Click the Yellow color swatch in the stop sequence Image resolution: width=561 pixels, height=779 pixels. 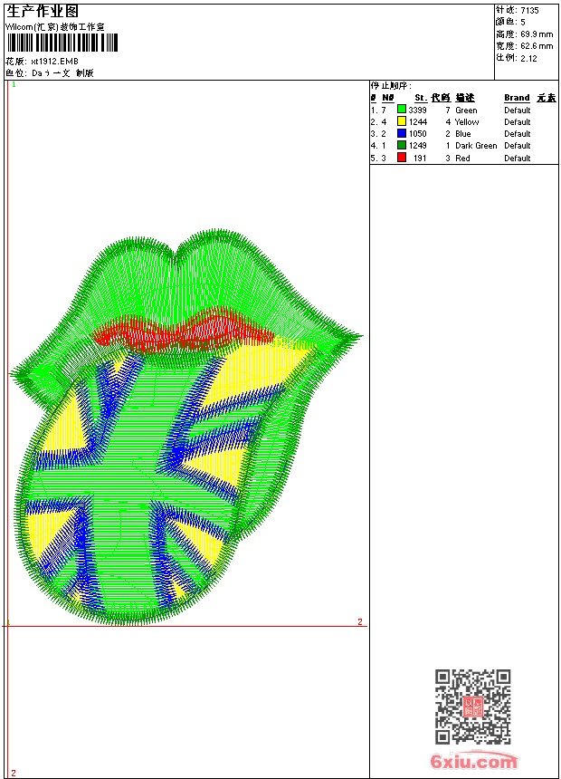[x=402, y=121]
